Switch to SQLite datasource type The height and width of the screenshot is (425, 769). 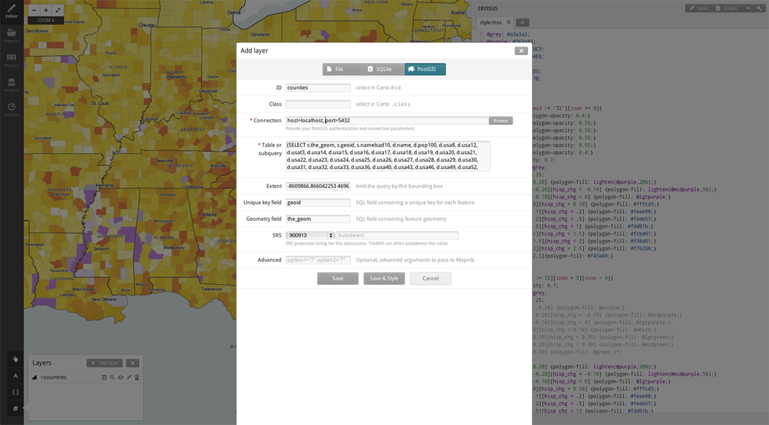(383, 69)
